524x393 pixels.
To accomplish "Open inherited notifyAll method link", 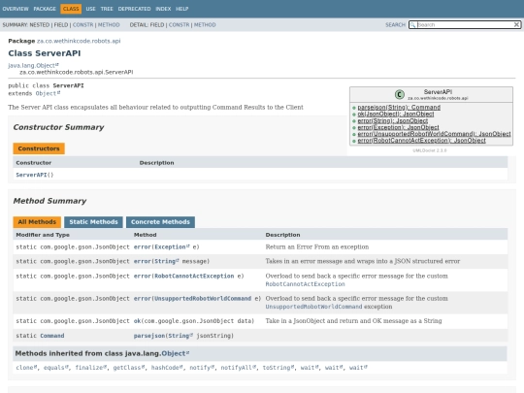I will pyautogui.click(x=239, y=368).
